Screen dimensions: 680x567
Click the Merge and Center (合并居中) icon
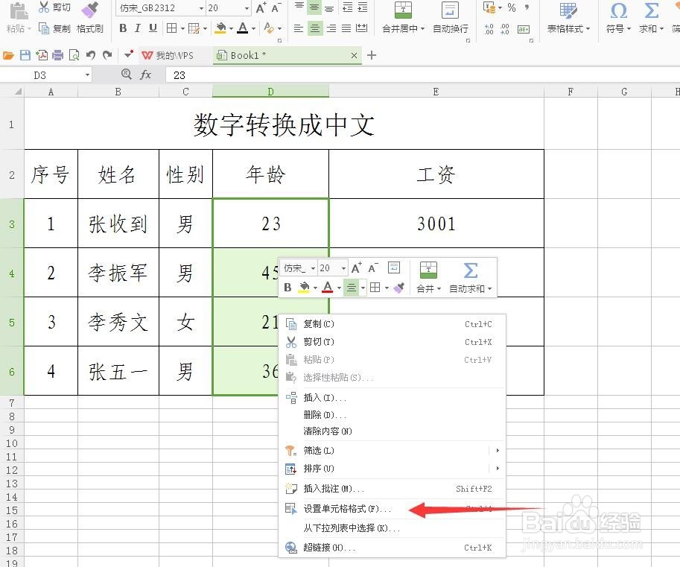(402, 20)
